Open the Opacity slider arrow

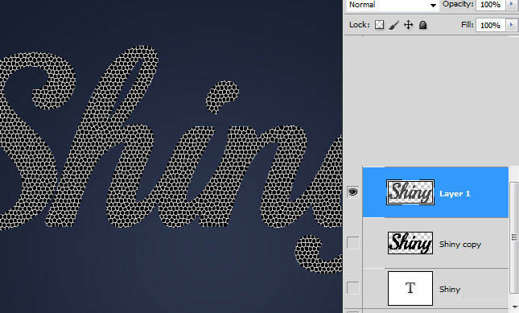512,4
